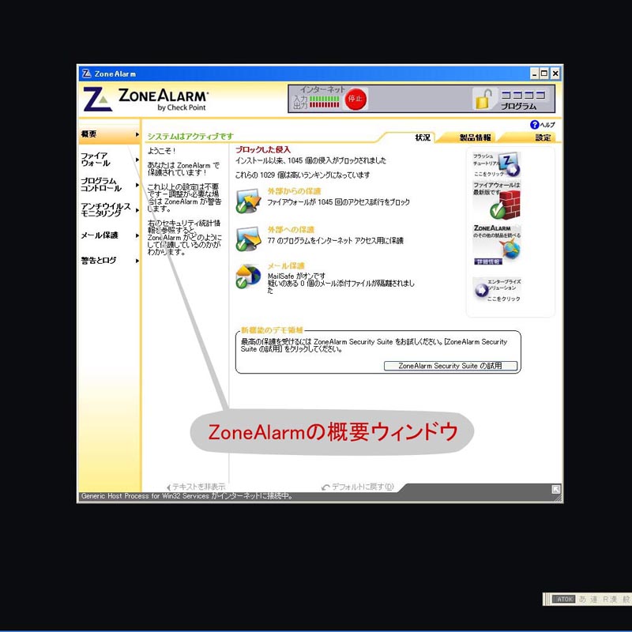Click the 外部からの保護 heading link

click(x=294, y=191)
